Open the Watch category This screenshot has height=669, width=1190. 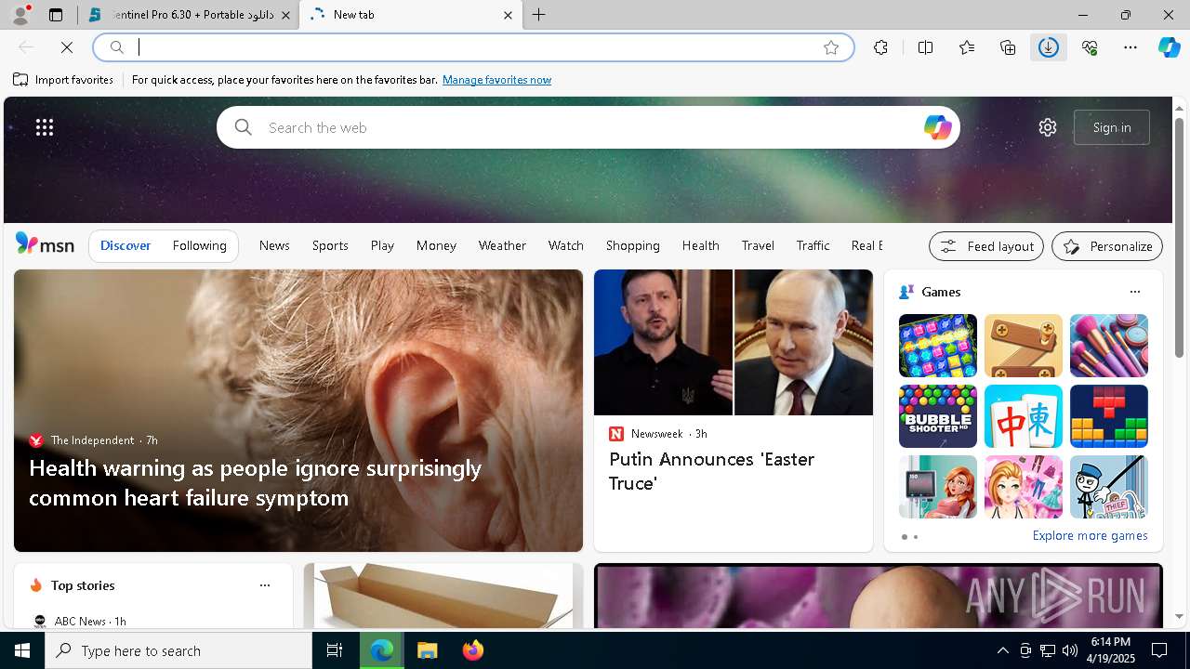pyautogui.click(x=566, y=245)
